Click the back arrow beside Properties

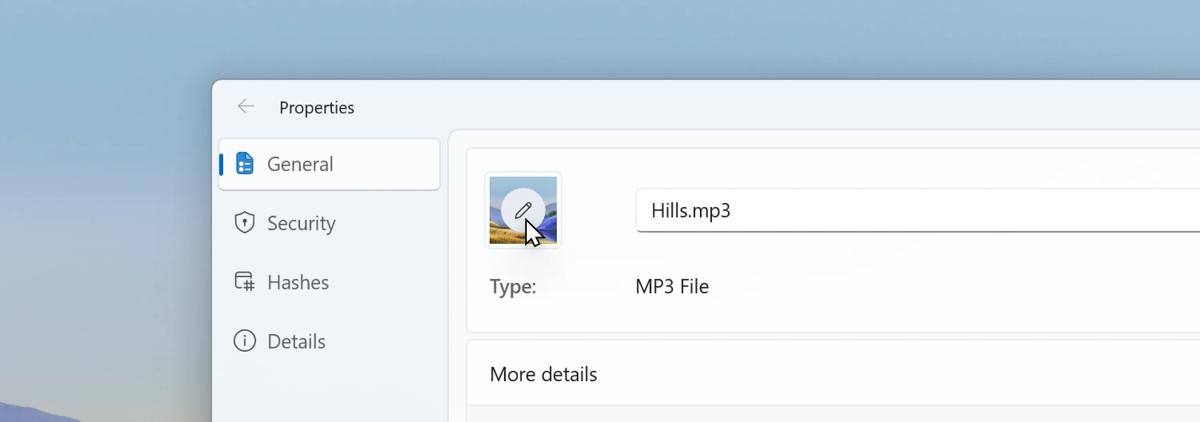point(246,107)
